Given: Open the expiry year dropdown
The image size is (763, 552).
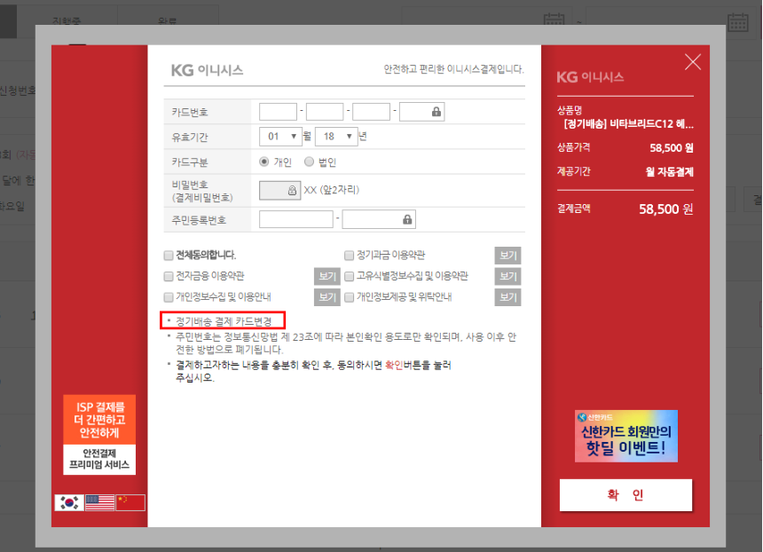Looking at the screenshot, I should click(x=336, y=137).
